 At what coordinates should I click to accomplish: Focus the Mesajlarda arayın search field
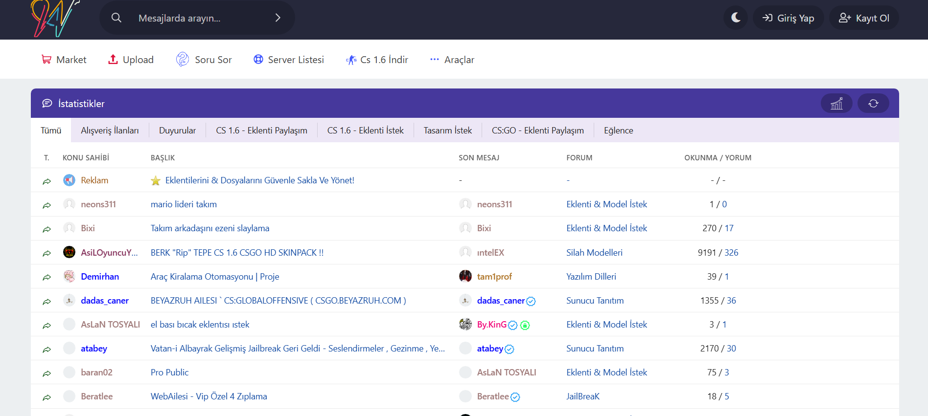(x=197, y=18)
